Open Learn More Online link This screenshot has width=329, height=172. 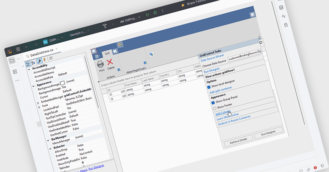(228, 117)
